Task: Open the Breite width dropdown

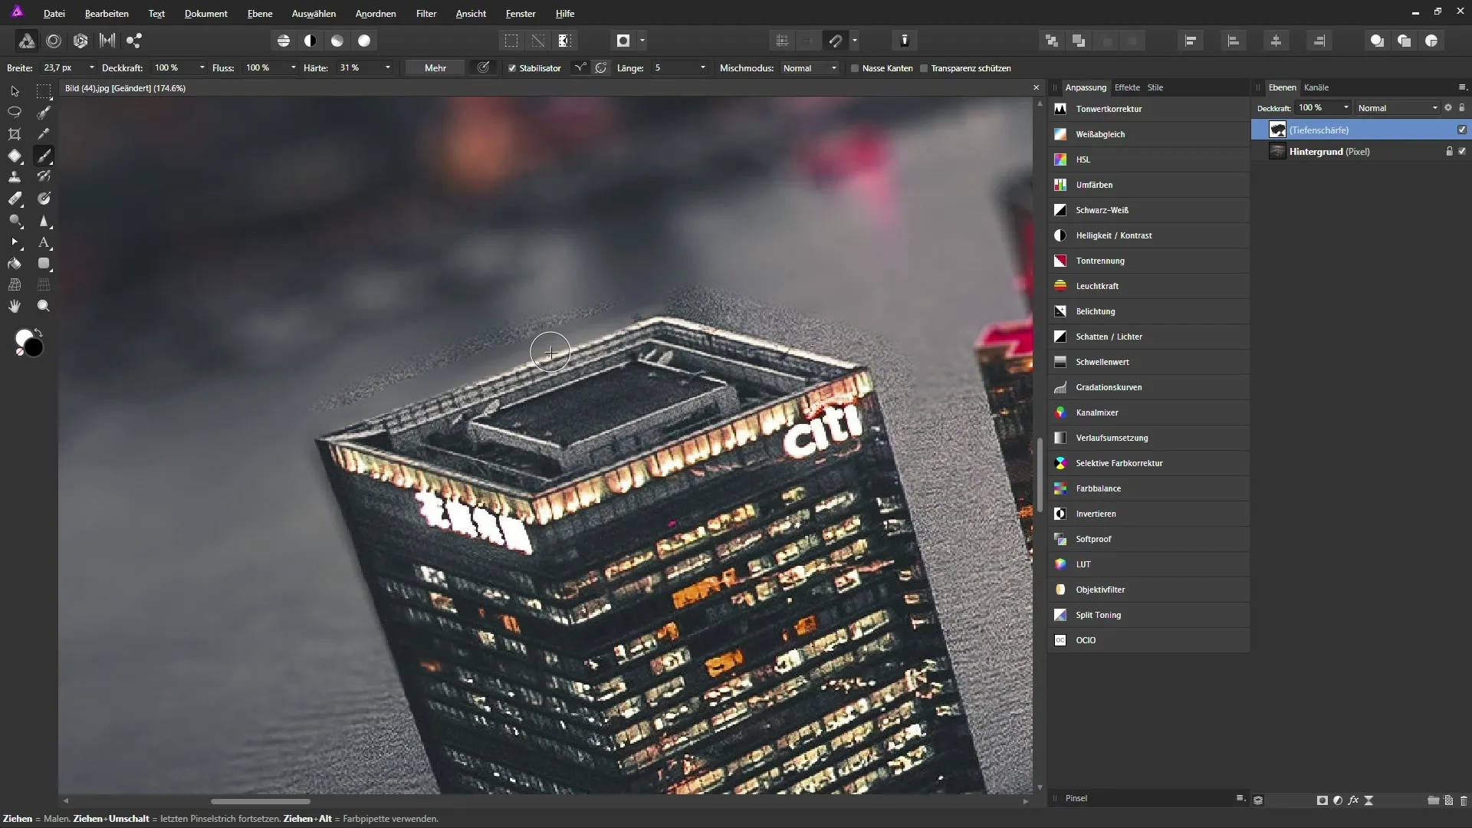Action: [92, 68]
